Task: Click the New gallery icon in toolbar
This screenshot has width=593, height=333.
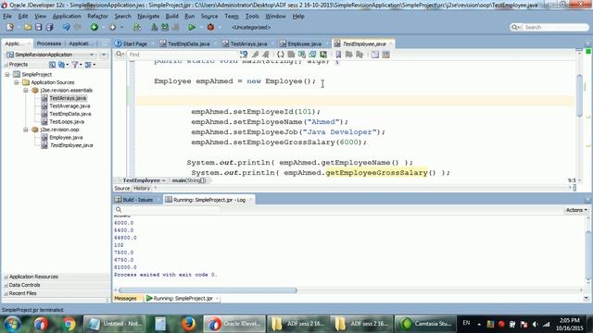Action: pos(10,27)
